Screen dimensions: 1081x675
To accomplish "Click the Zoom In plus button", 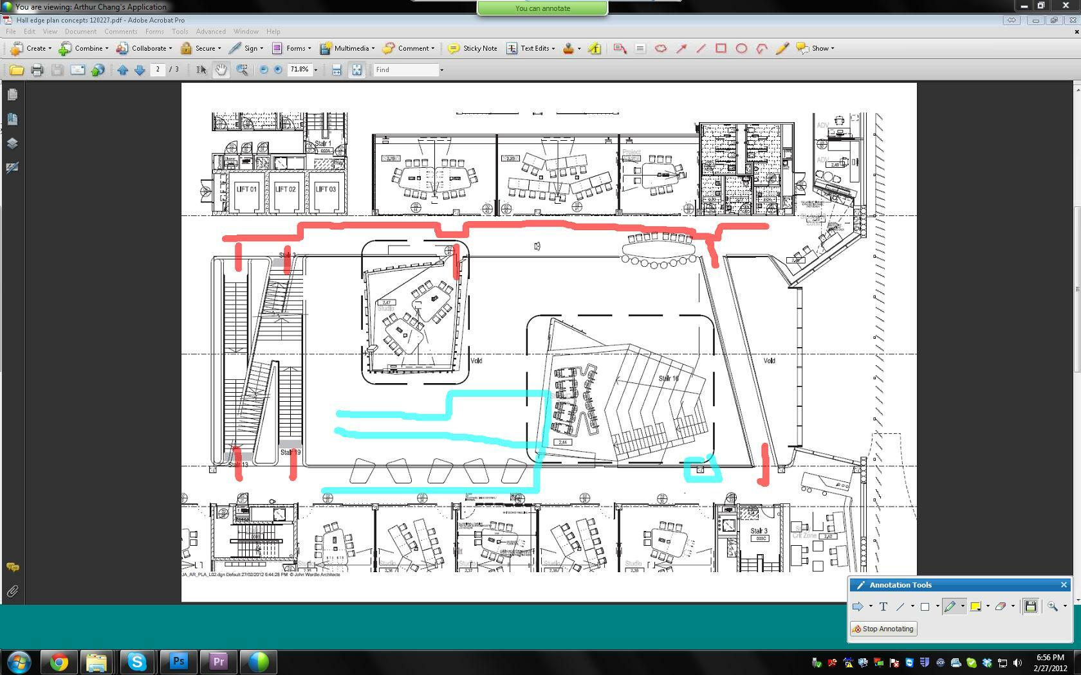I will [x=277, y=69].
